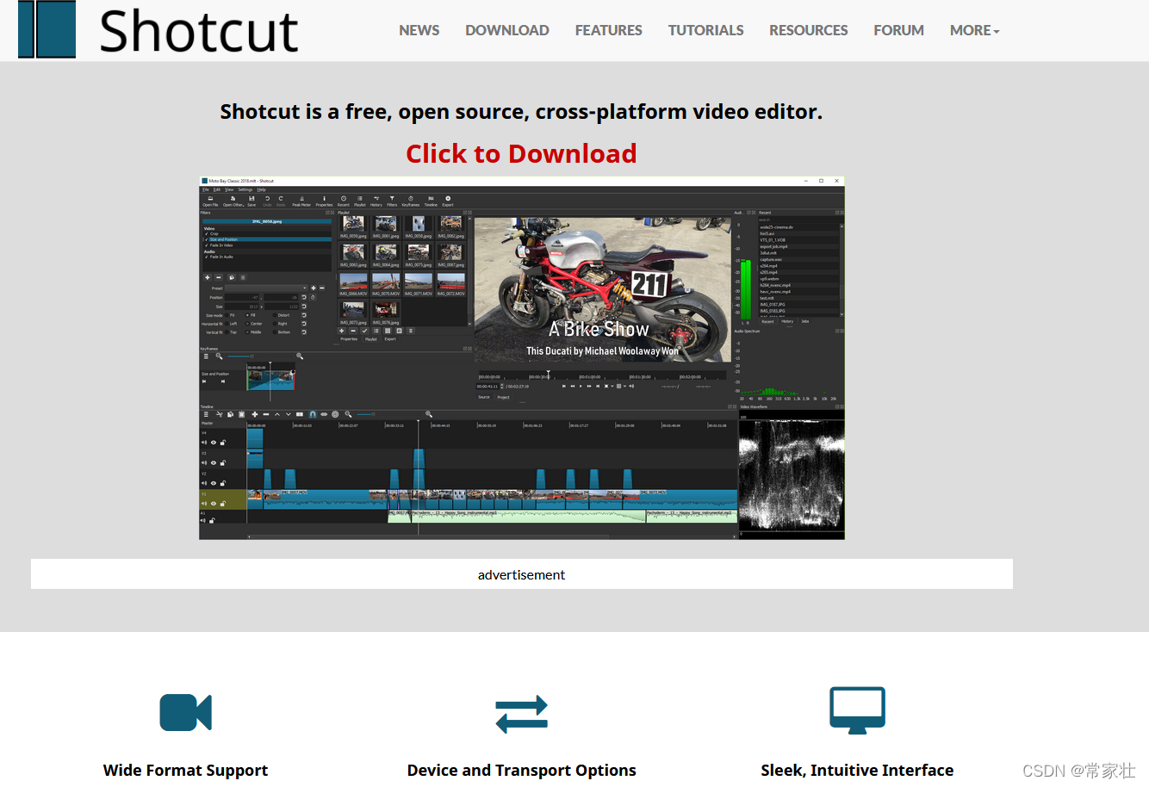Viewport: 1149px width, 787px height.
Task: Toggle the Fade In Video filter checkbox
Action: click(x=206, y=245)
